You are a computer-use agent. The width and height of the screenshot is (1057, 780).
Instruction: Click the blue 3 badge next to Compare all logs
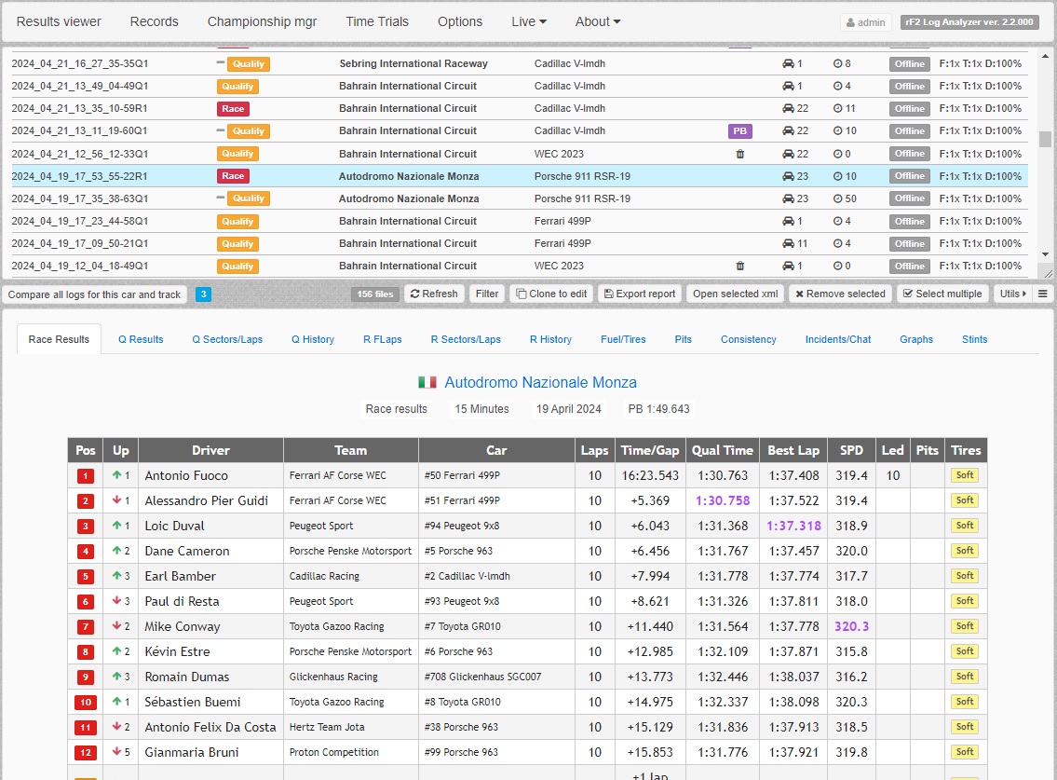pos(203,294)
